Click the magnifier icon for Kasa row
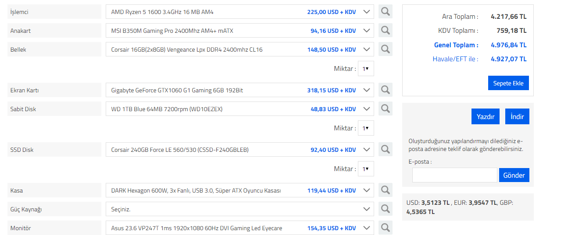This screenshot has height=235, width=575. pos(385,190)
